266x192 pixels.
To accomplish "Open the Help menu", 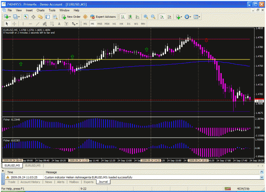I will pyautogui.click(x=77, y=10).
